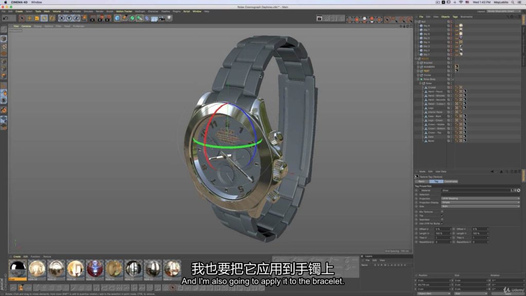Open the Objects menu in Object Manager
The width and height of the screenshot is (526, 296).
(x=445, y=17)
